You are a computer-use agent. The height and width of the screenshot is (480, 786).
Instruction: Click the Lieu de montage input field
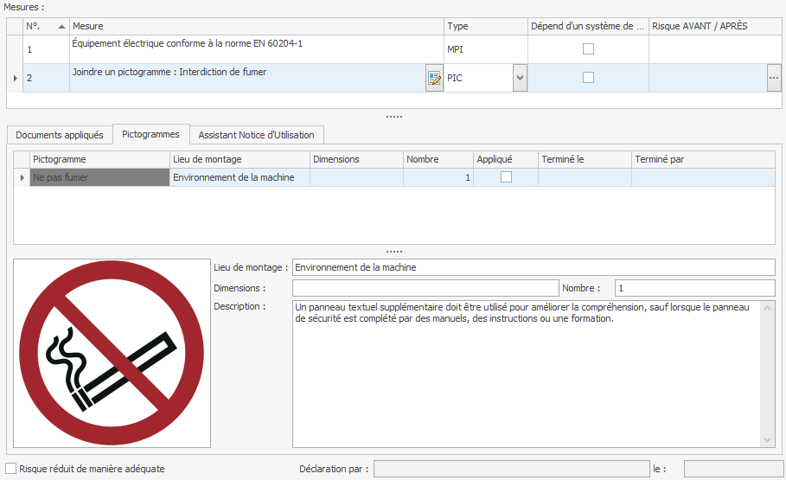tap(534, 267)
